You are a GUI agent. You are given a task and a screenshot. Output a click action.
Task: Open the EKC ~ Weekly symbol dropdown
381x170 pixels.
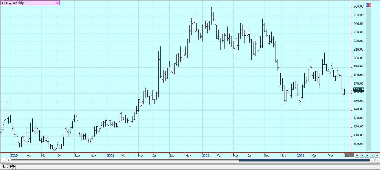pyautogui.click(x=30, y=3)
